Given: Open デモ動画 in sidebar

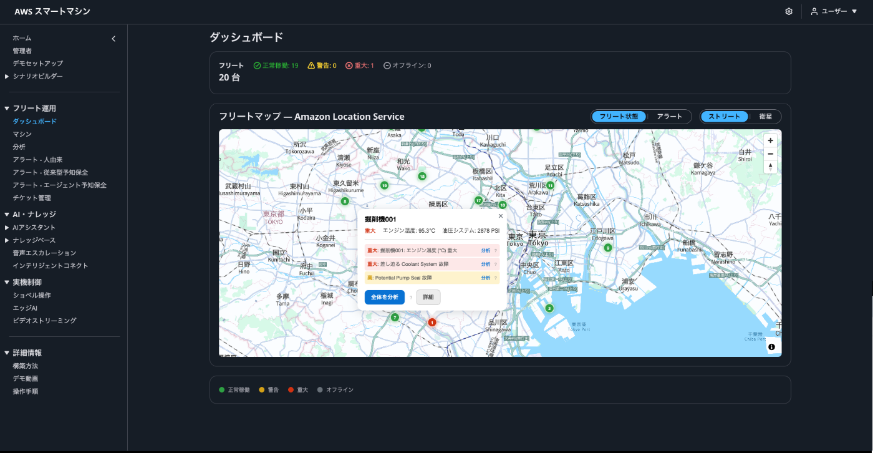Looking at the screenshot, I should (x=26, y=379).
